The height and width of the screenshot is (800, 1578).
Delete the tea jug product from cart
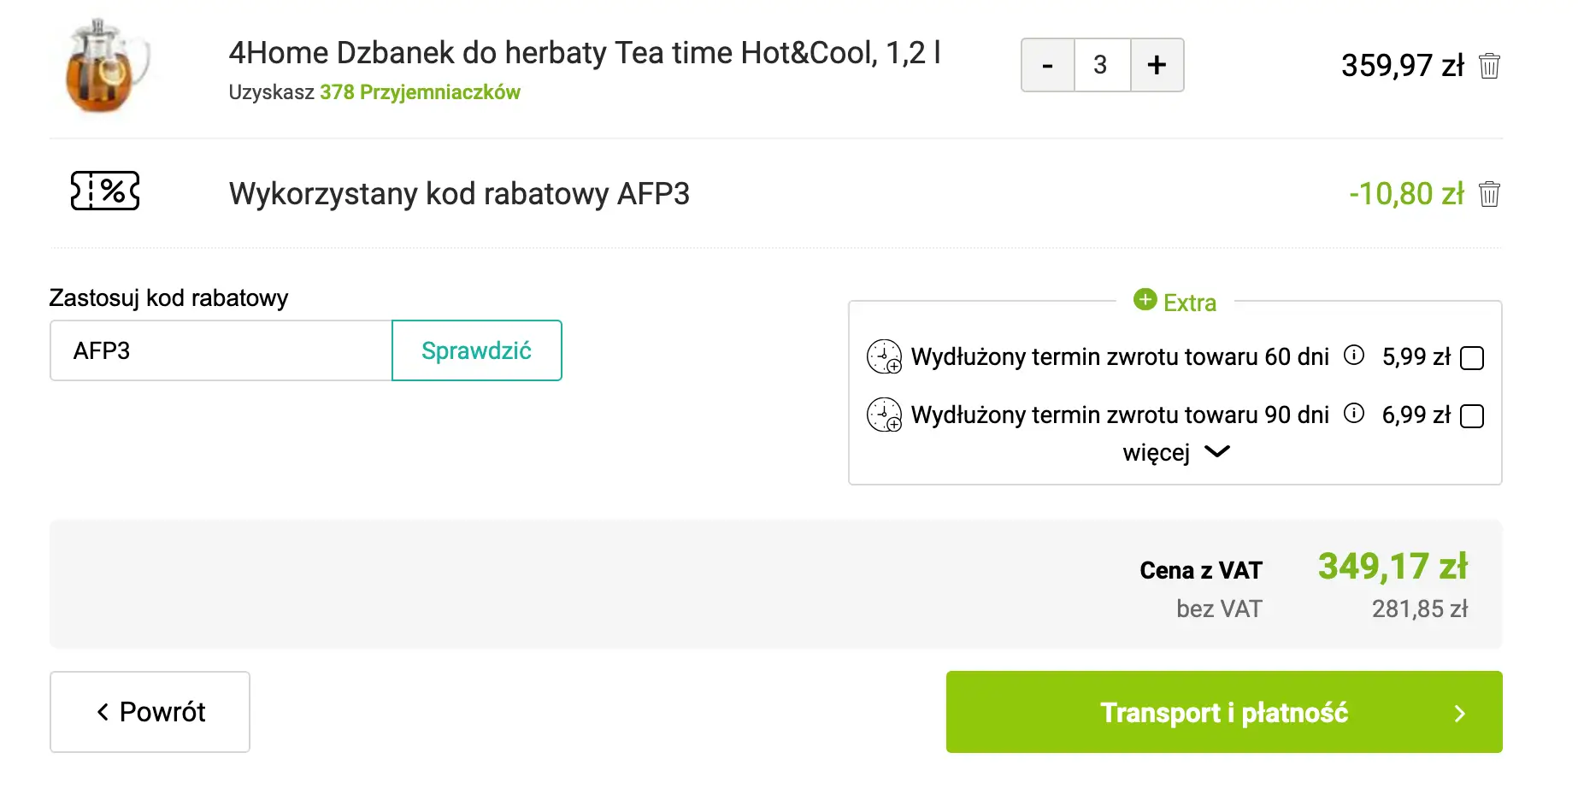(x=1489, y=66)
